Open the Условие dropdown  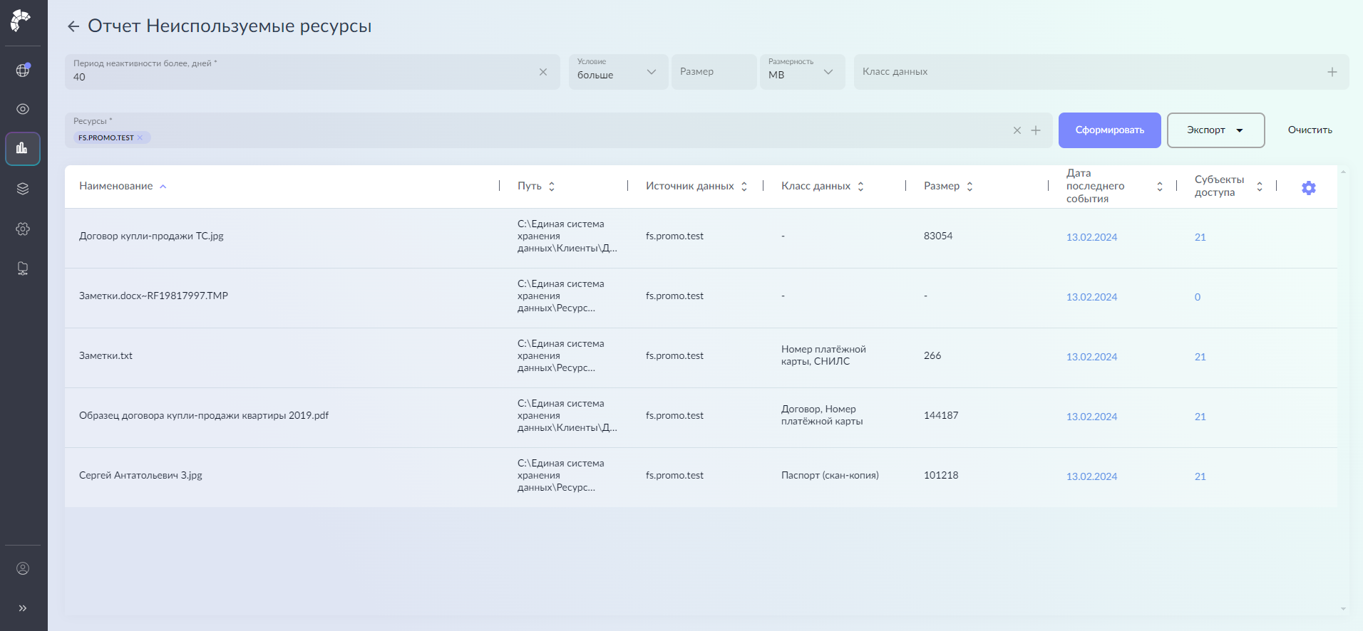tap(617, 72)
